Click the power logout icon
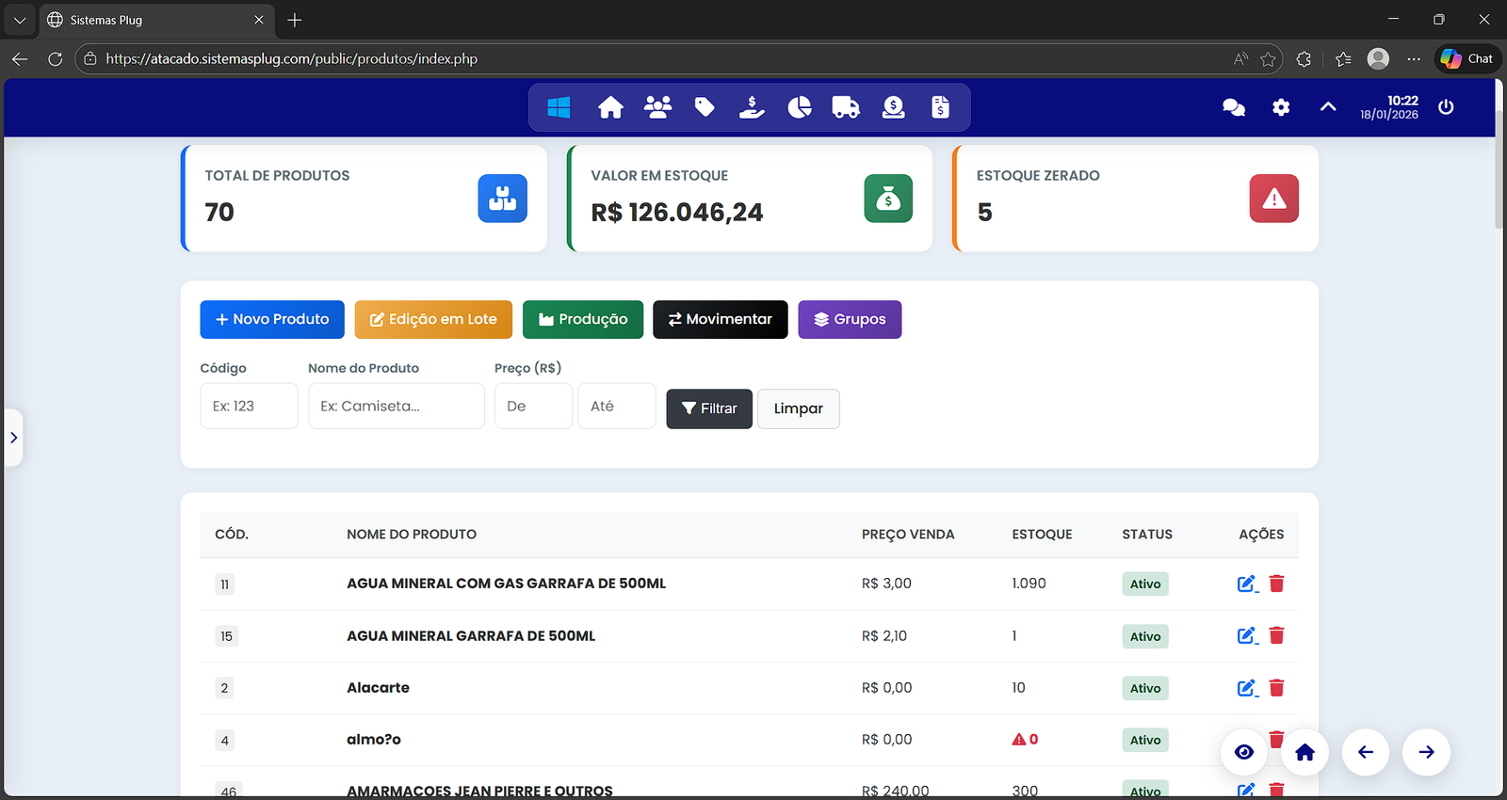This screenshot has width=1507, height=800. [x=1446, y=107]
